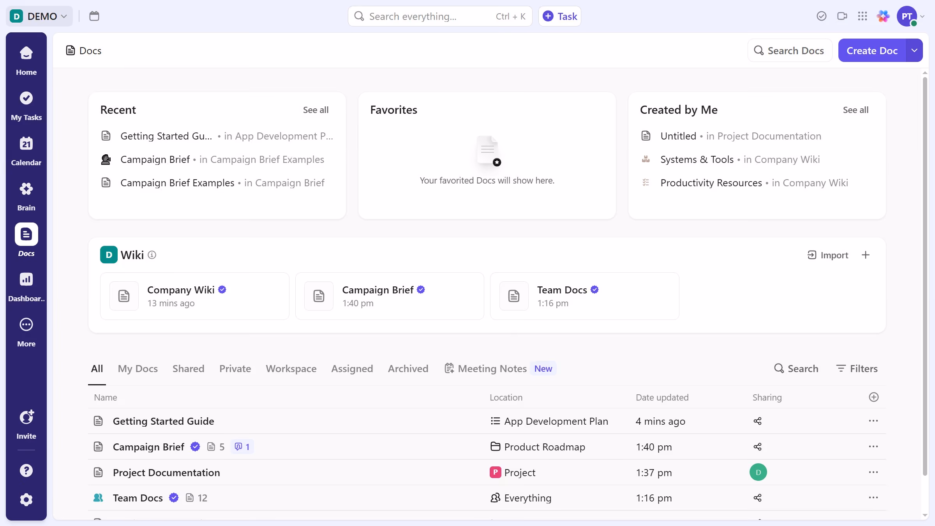Open the Help question mark icon
Viewport: 935px width, 526px height.
[x=26, y=470]
